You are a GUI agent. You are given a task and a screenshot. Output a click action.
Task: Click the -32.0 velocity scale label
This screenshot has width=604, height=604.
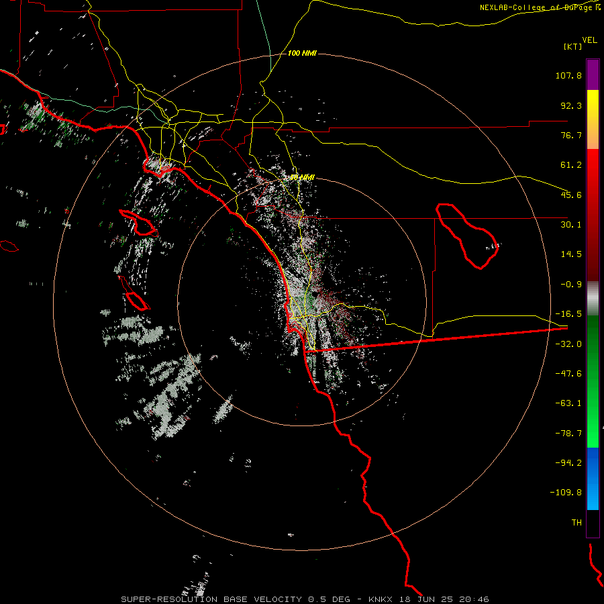click(x=568, y=344)
